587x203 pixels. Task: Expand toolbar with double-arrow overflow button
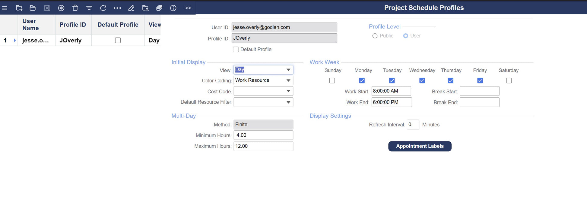tap(188, 8)
